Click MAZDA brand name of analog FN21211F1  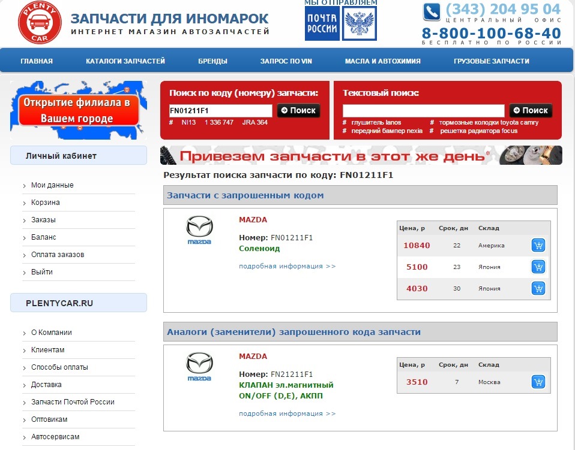click(253, 357)
